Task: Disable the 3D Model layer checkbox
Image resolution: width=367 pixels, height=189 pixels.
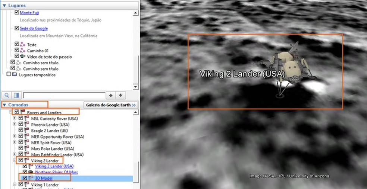Action: click(x=25, y=178)
